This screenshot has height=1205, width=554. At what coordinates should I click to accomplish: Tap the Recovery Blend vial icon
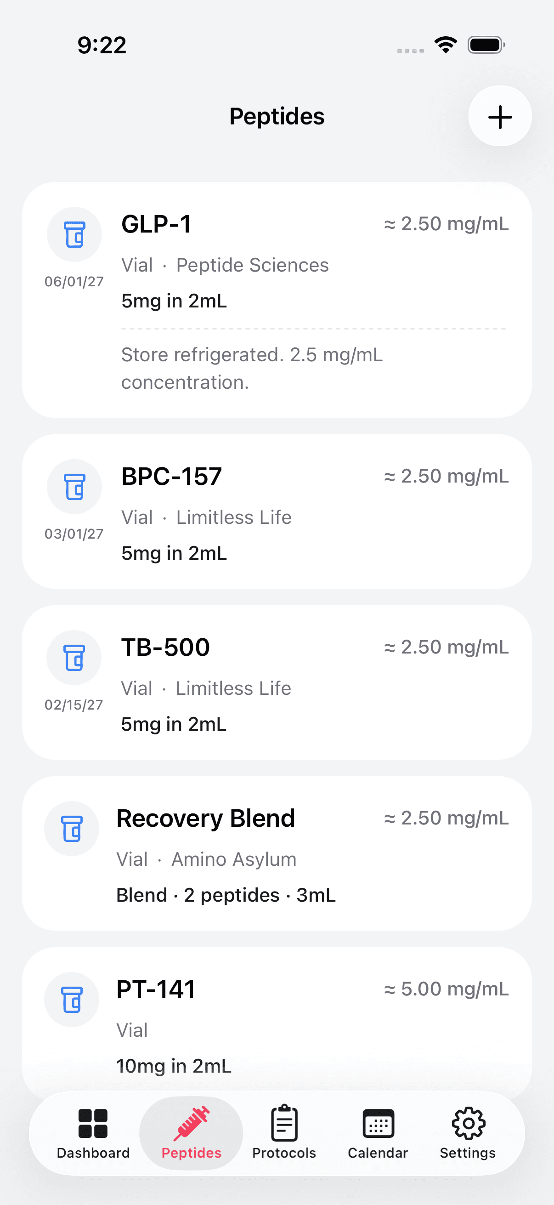click(x=72, y=829)
